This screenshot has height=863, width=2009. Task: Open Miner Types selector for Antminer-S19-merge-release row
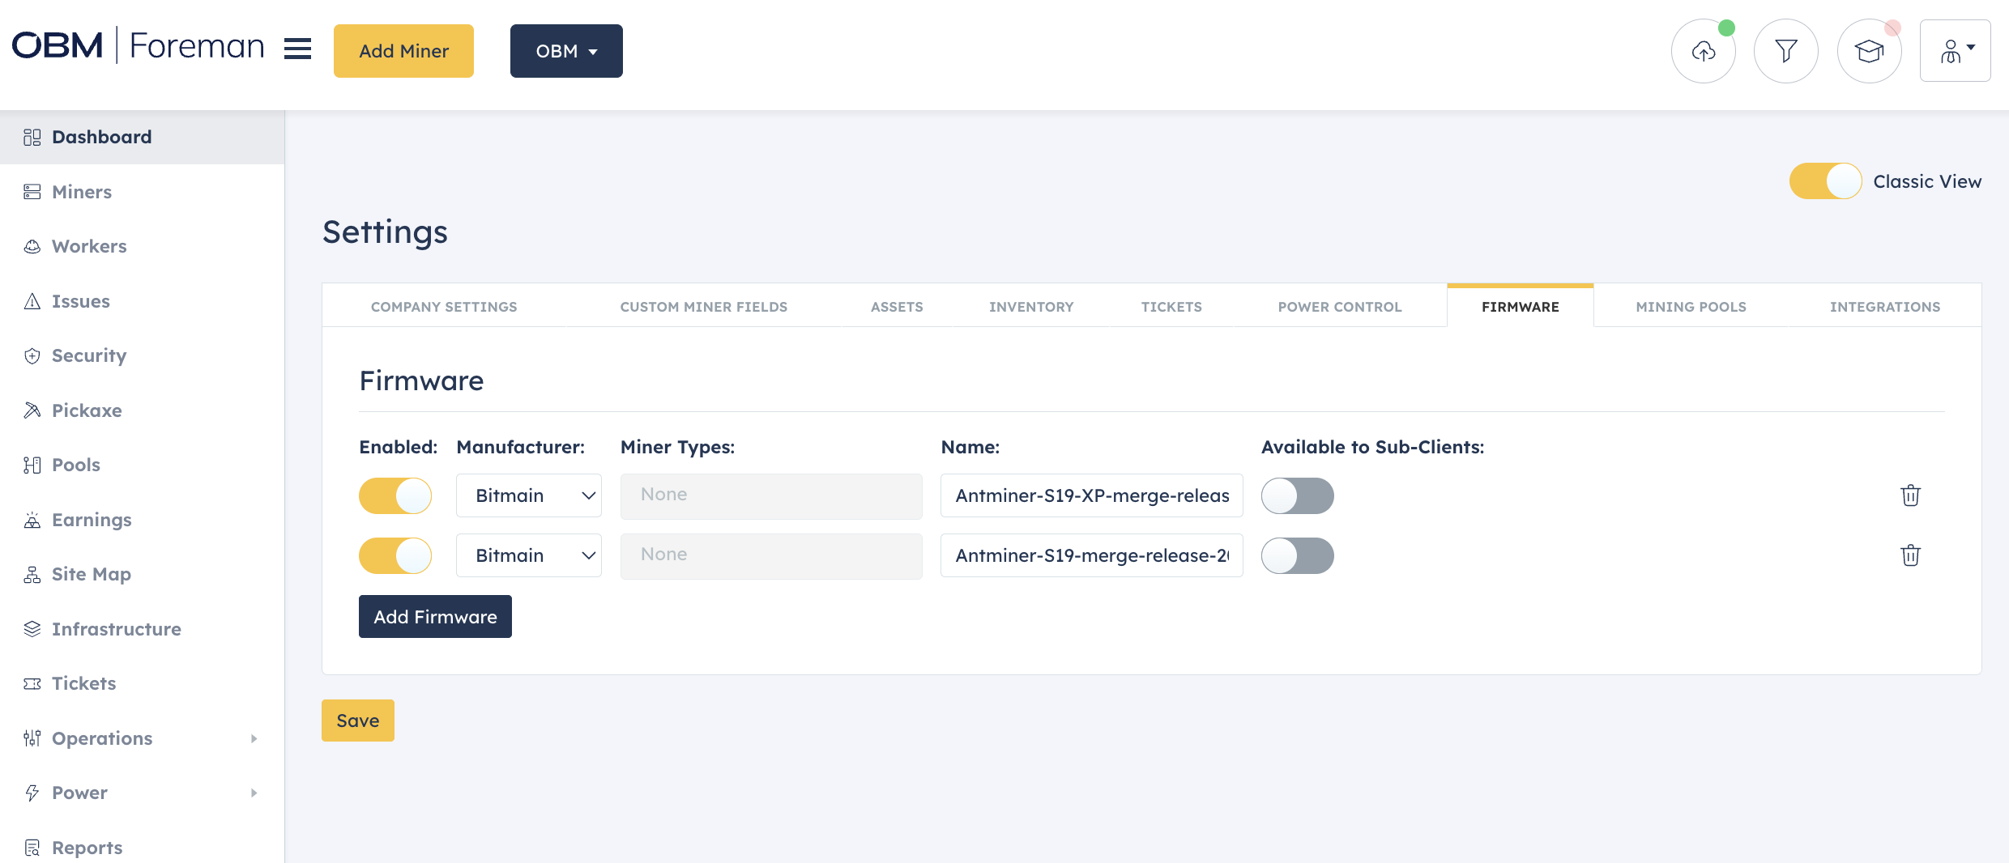click(771, 555)
